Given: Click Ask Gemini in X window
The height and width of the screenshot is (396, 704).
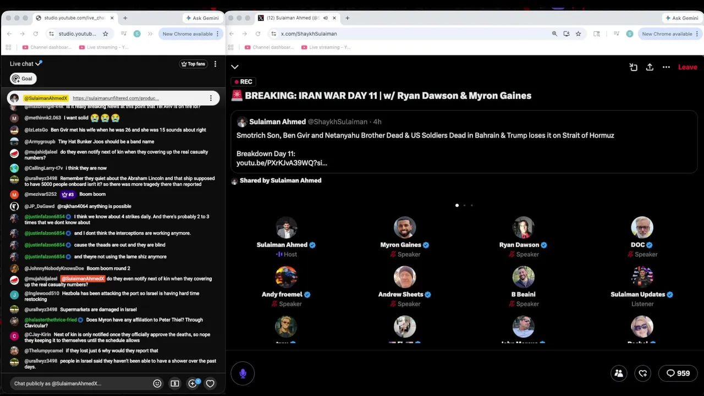Looking at the screenshot, I should (x=682, y=18).
